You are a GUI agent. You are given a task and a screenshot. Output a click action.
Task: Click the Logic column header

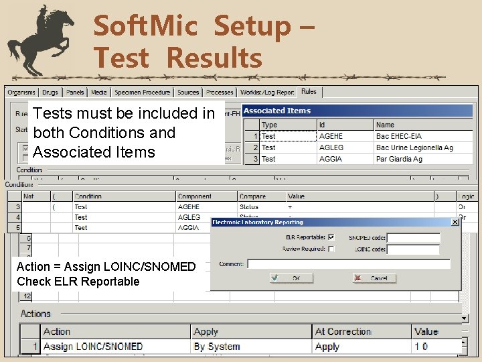click(467, 196)
